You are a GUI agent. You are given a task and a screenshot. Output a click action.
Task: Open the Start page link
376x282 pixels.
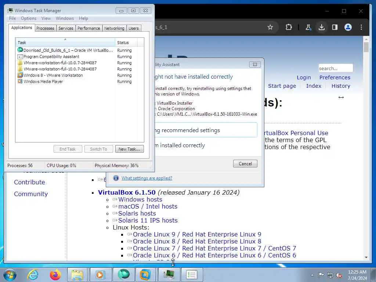[282, 86]
